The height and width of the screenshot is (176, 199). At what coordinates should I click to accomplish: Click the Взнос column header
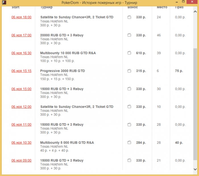133,7
